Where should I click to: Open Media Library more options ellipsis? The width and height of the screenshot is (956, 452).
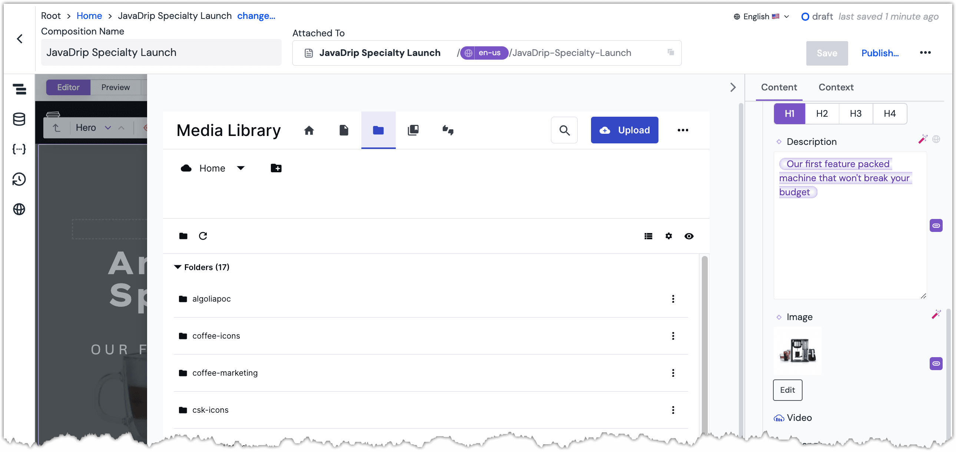click(x=683, y=130)
